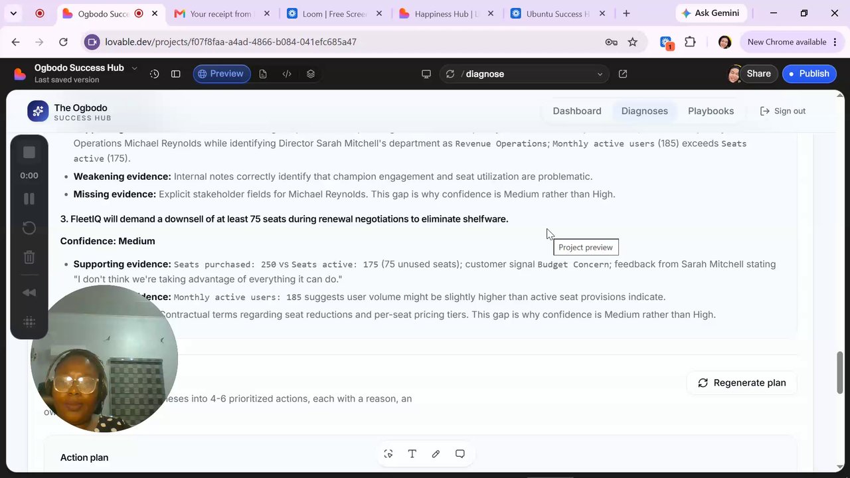Open the Chrome profile avatar
The height and width of the screenshot is (478, 850).
[724, 42]
